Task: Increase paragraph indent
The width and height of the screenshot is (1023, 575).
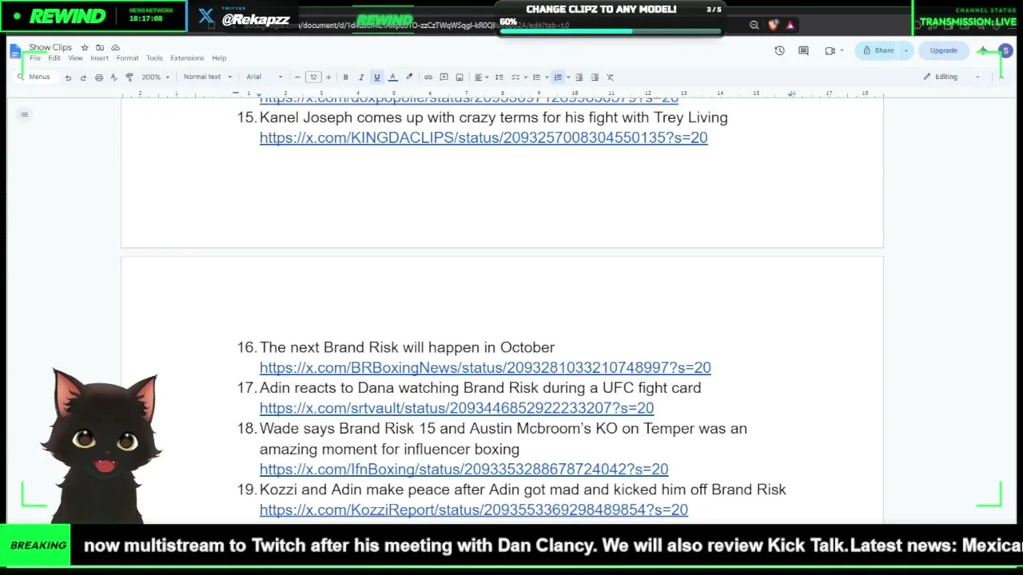Action: [x=595, y=77]
